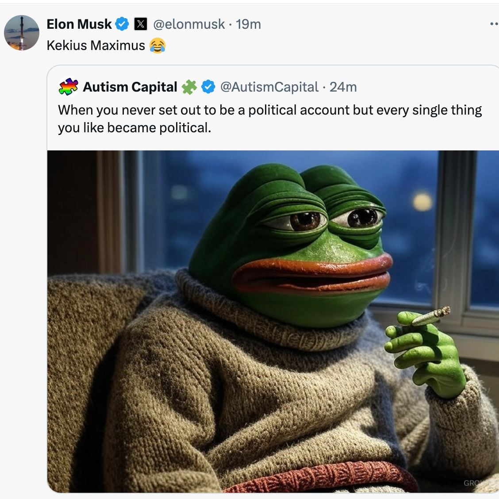Click Autism Capital's blue verified badge

(x=208, y=87)
